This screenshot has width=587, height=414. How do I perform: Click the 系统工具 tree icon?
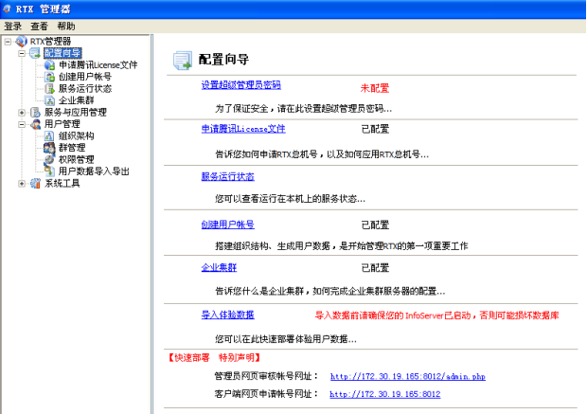(x=35, y=183)
